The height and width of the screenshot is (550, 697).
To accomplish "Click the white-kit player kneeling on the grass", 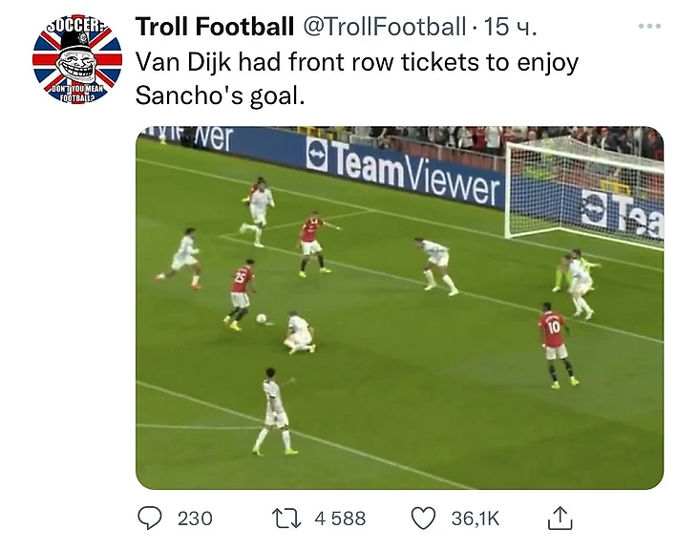I will (x=300, y=333).
